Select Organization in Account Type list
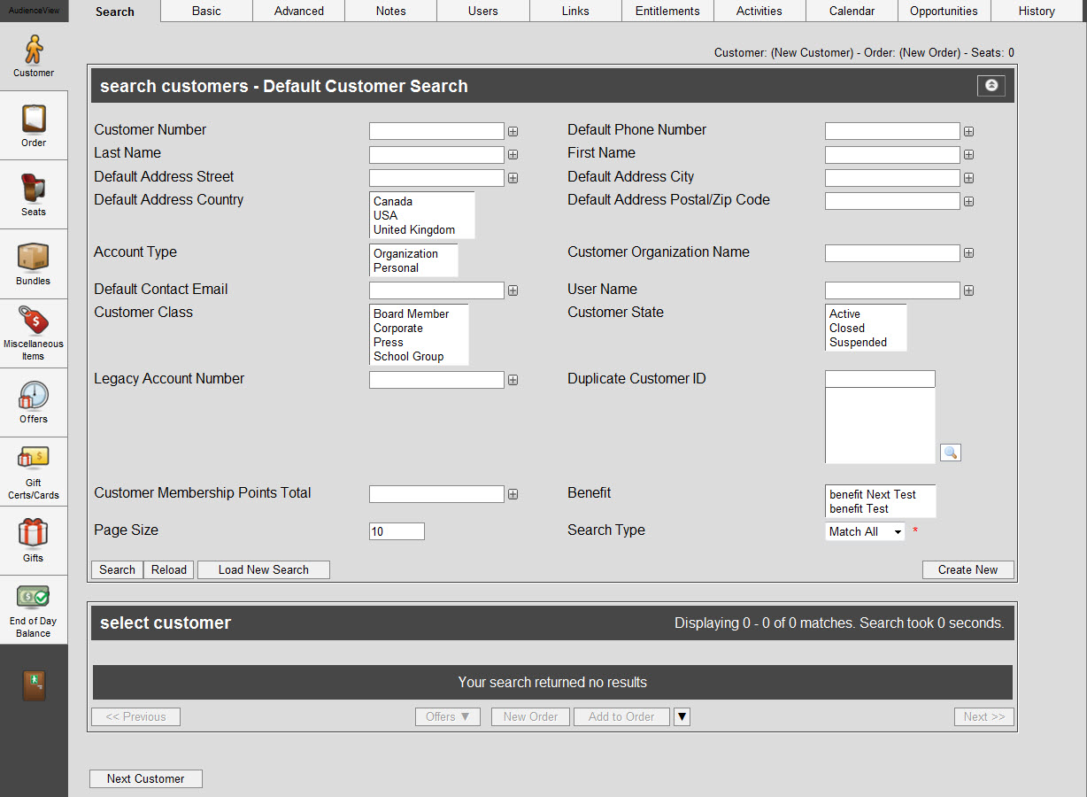 click(x=413, y=253)
